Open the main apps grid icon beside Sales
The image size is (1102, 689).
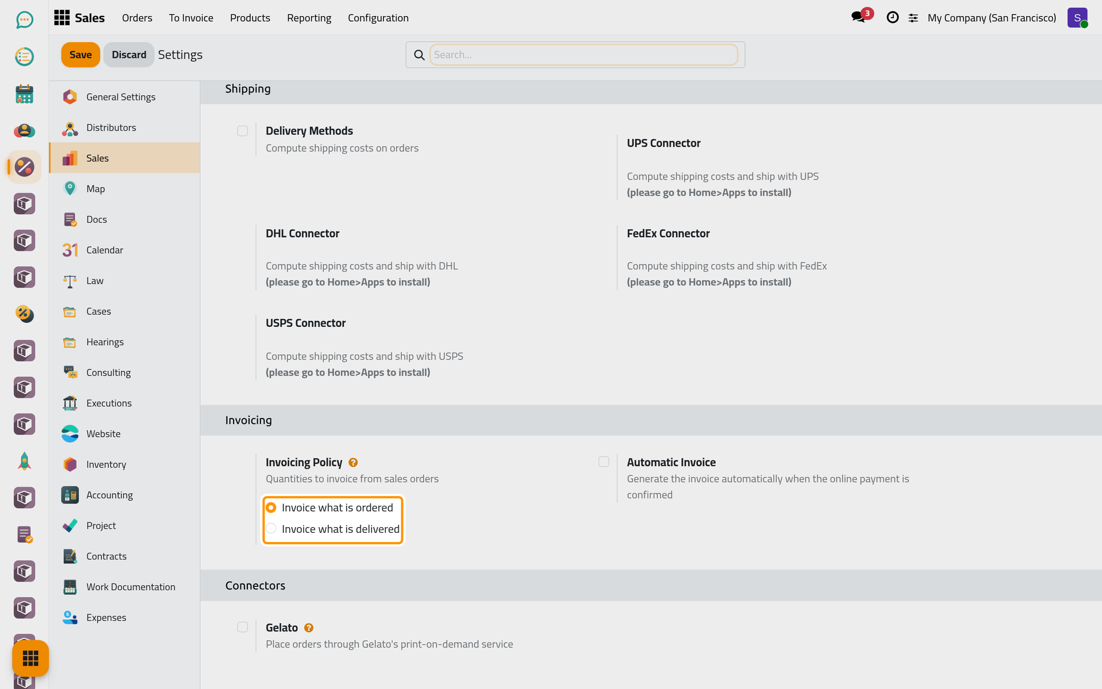pos(62,18)
